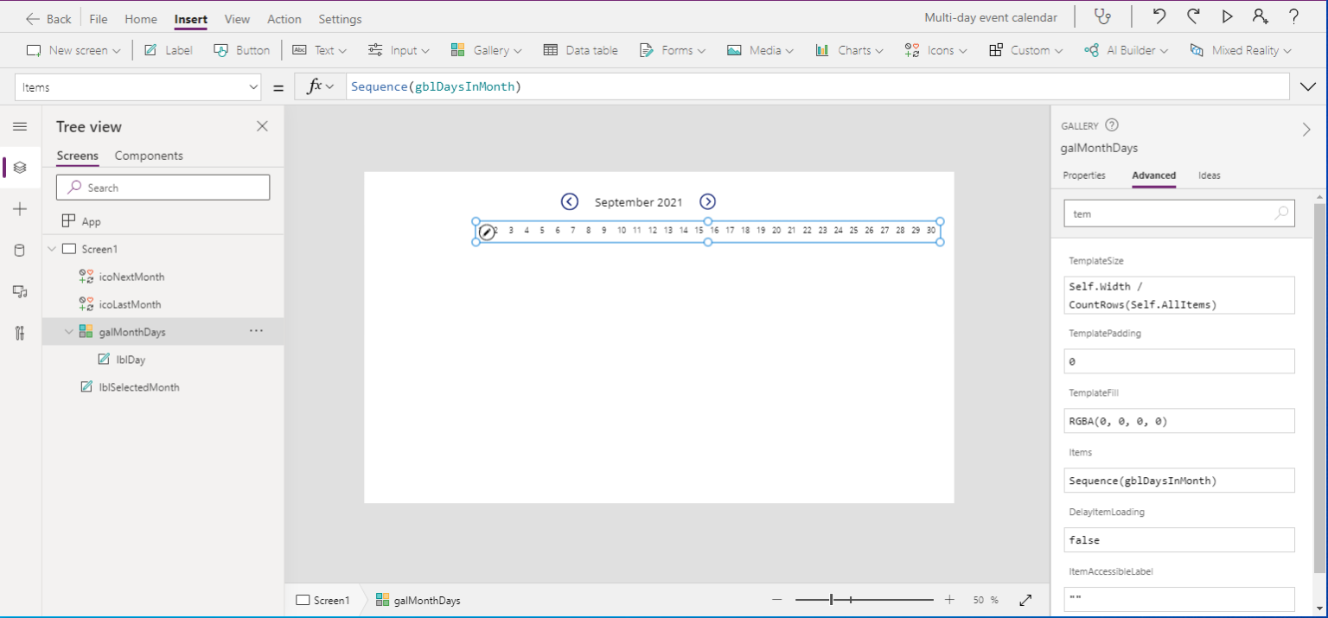Preview the app with the play icon
This screenshot has height=618, width=1328.
point(1227,16)
